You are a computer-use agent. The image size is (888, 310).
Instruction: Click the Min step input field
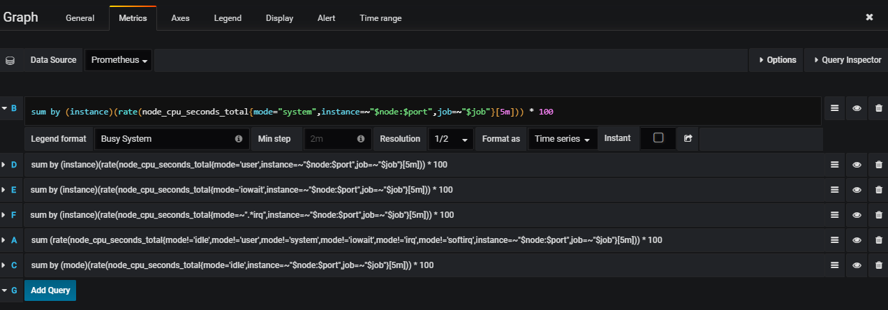tap(330, 139)
